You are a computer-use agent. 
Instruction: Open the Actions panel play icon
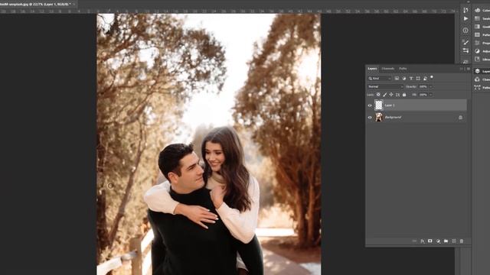coord(465,18)
